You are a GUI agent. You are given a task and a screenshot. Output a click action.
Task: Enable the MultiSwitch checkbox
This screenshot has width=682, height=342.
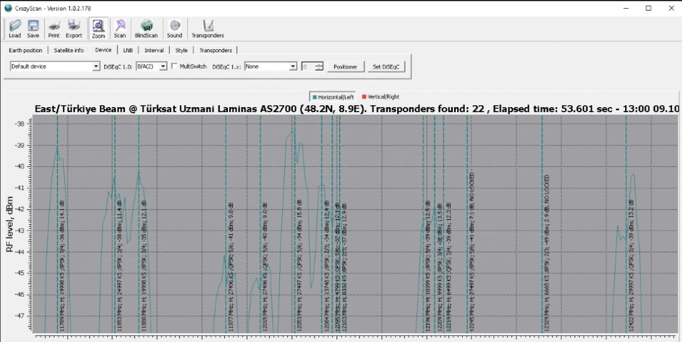coord(175,66)
